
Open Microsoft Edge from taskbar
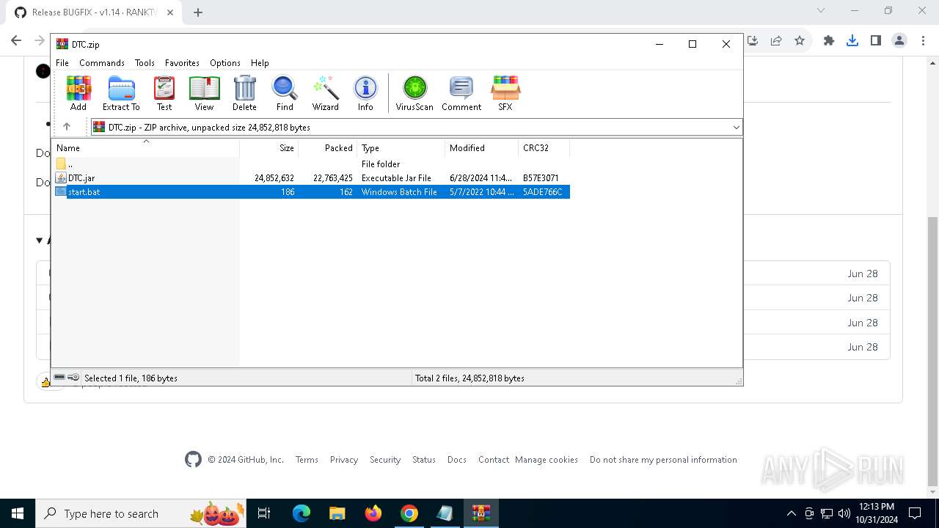[x=302, y=513]
